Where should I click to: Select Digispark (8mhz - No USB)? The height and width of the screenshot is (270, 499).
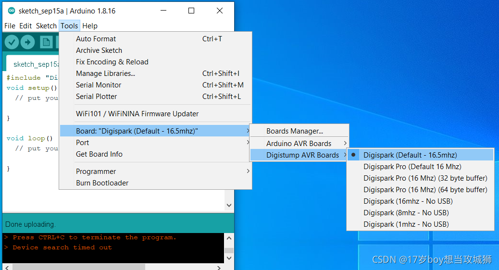(x=420, y=213)
